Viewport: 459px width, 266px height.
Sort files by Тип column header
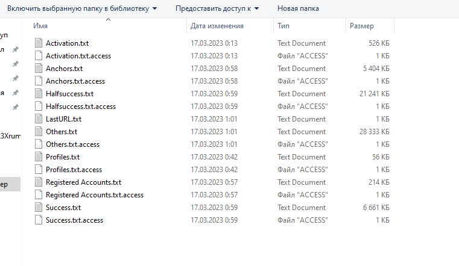283,26
